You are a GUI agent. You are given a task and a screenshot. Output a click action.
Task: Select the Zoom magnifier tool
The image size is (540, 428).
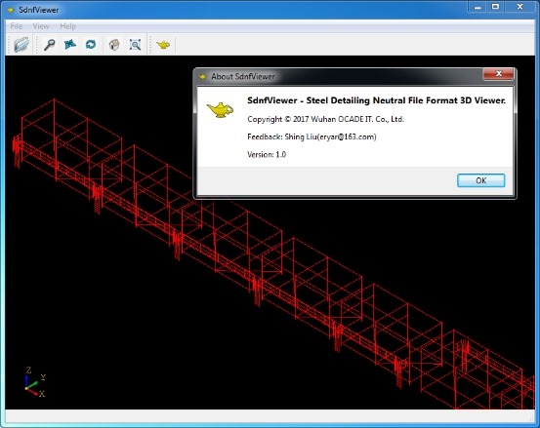pyautogui.click(x=50, y=45)
